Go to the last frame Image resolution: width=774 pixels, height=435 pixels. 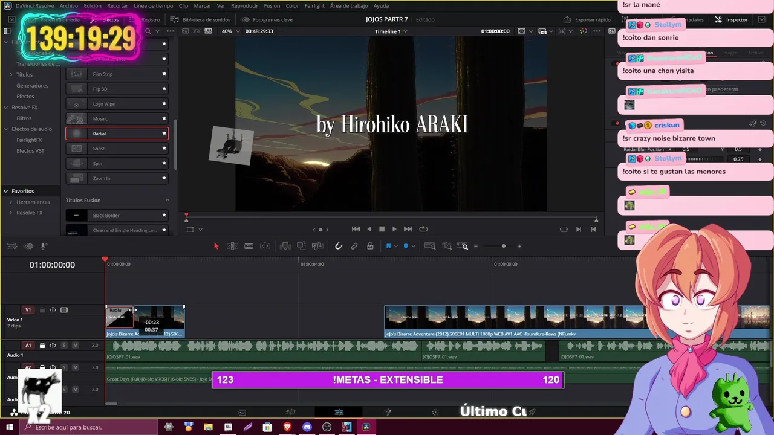[408, 229]
